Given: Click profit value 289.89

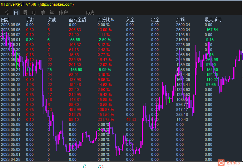Looking at the screenshot, I should coord(75,60).
